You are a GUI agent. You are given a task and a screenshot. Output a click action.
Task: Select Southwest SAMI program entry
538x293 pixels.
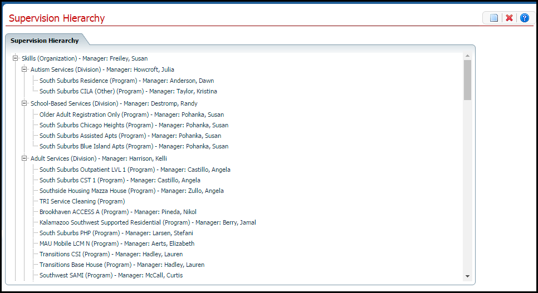coord(111,275)
